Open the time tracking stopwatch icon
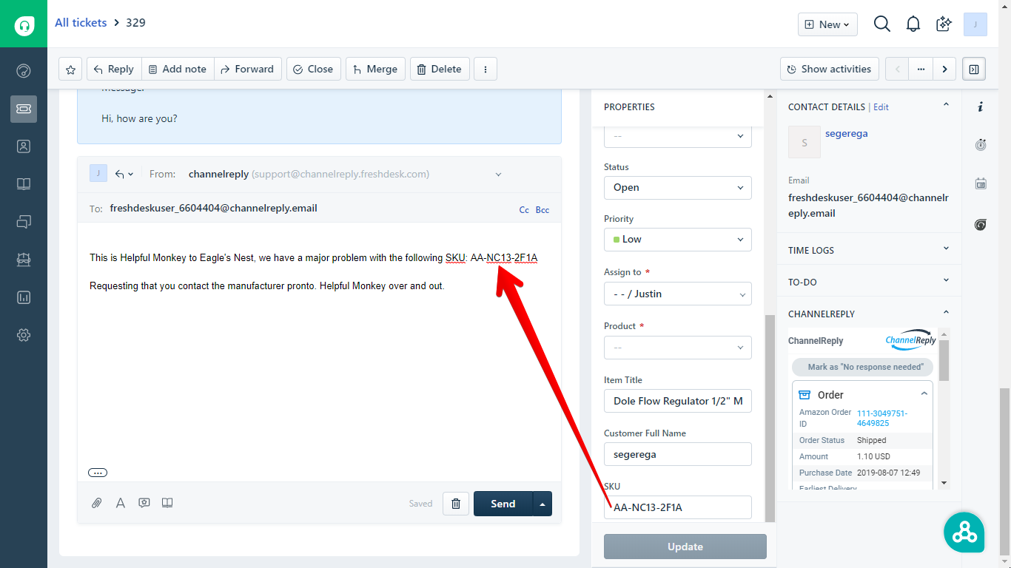 tap(981, 145)
